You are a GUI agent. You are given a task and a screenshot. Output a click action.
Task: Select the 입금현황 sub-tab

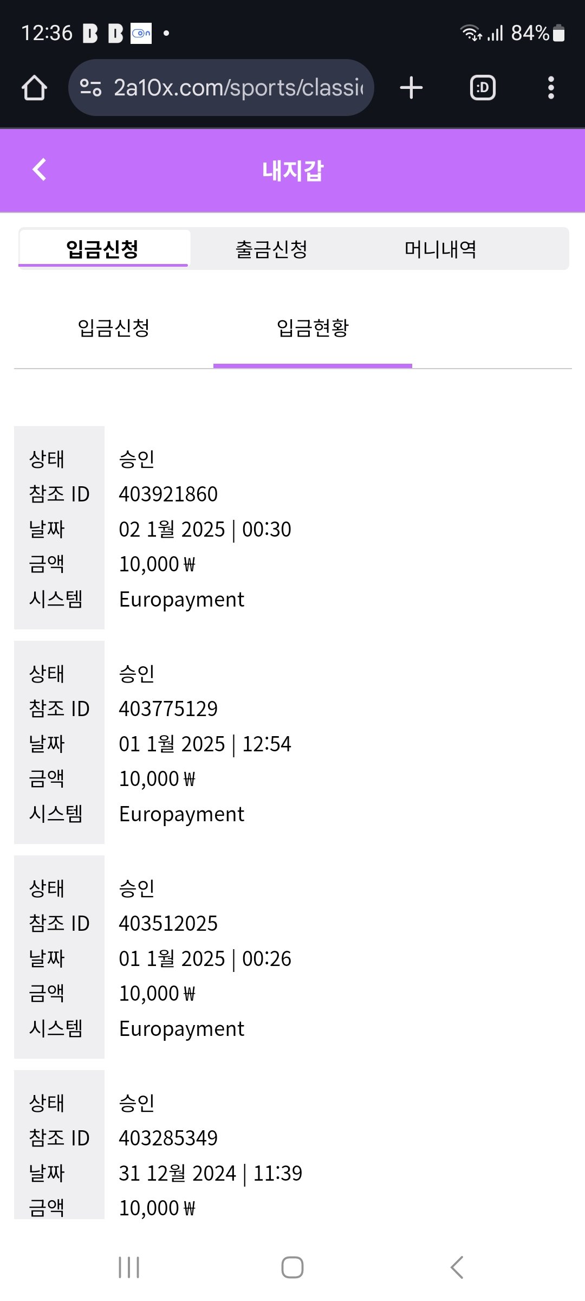point(313,328)
